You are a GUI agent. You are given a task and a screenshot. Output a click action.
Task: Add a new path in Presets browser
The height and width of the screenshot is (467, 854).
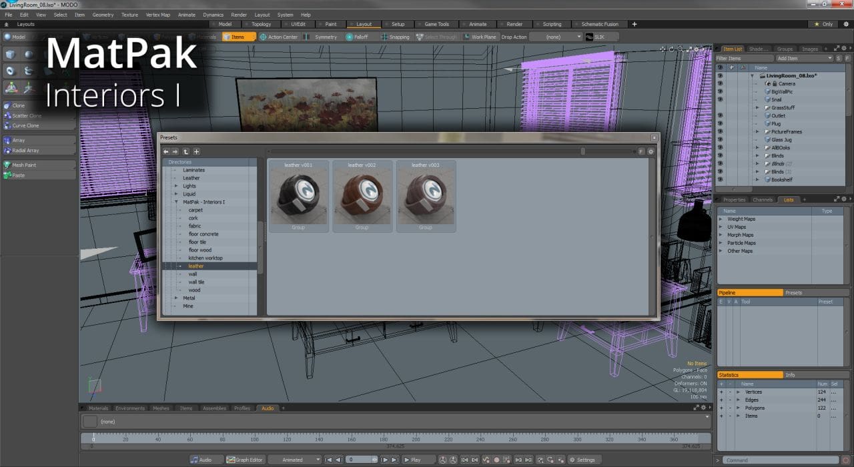pyautogui.click(x=196, y=151)
